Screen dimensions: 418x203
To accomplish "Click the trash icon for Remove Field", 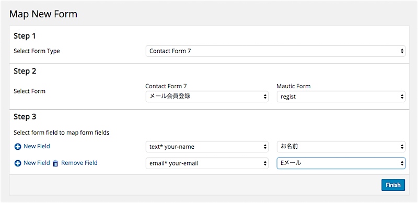I will coord(55,163).
